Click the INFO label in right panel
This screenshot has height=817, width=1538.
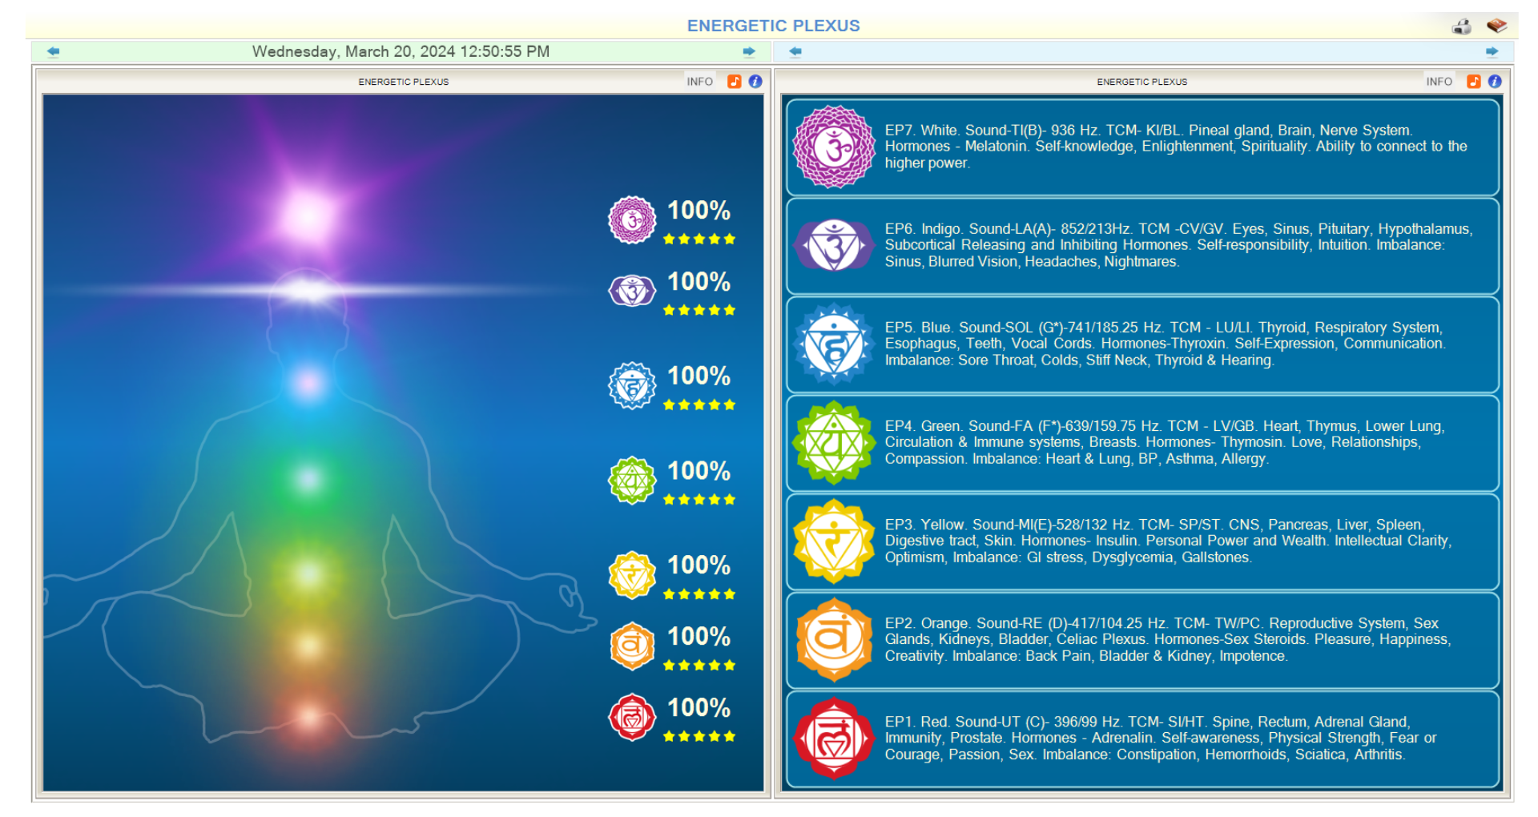[x=1439, y=82]
